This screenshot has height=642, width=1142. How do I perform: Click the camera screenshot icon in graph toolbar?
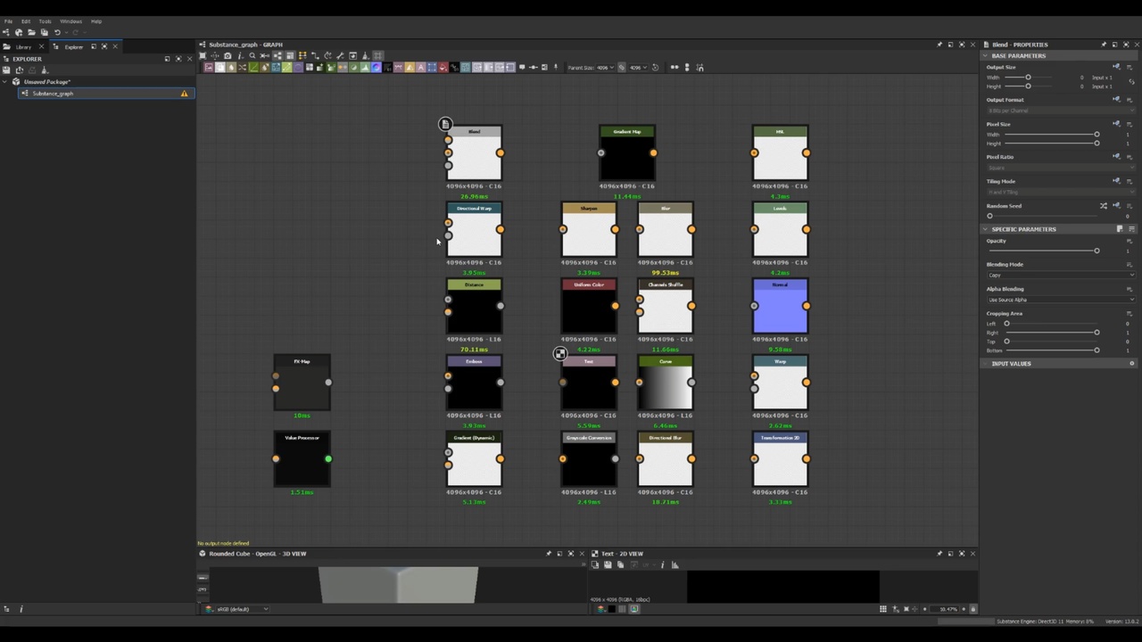227,55
